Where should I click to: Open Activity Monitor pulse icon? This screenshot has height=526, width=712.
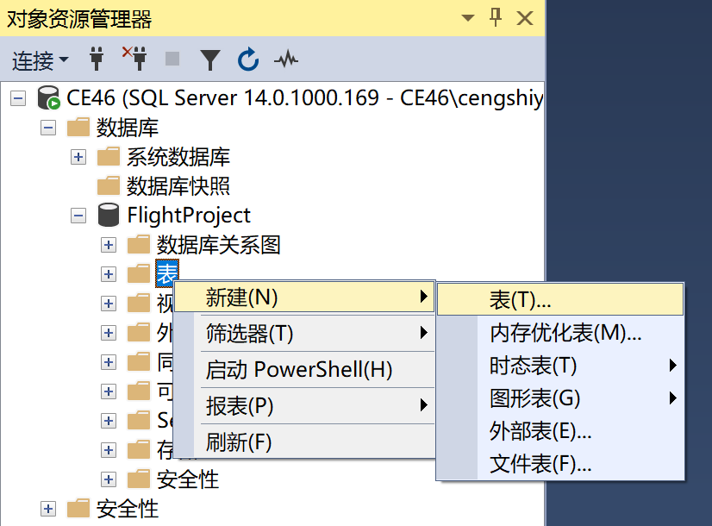coord(286,59)
